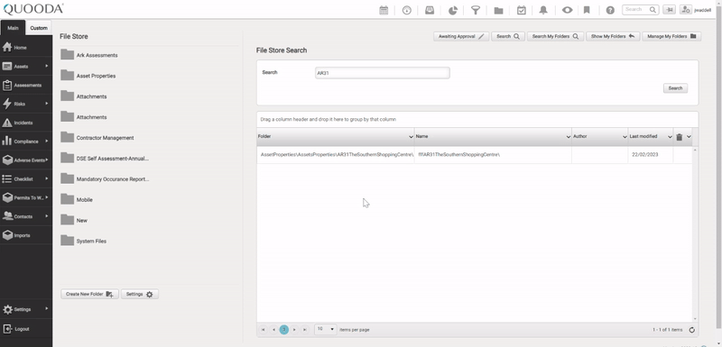Click the Search button below search field
The image size is (722, 347).
(x=675, y=88)
